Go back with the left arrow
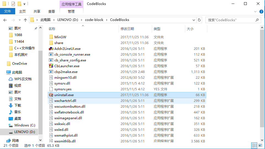Screen dimensions: 265x149 5,20
